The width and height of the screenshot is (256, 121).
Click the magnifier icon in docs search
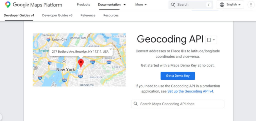click(135, 104)
